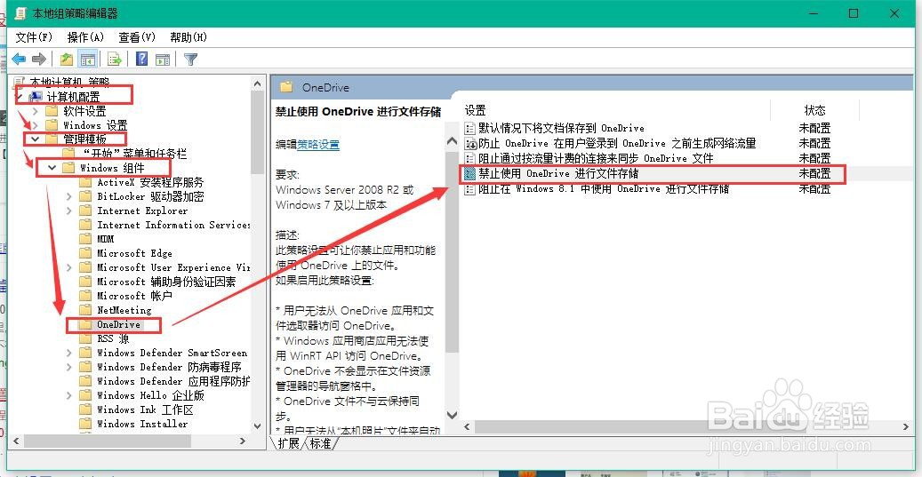Click the icon for 阻止在 Windows 8.1 policy
Image resolution: width=922 pixels, height=477 pixels.
pos(469,189)
